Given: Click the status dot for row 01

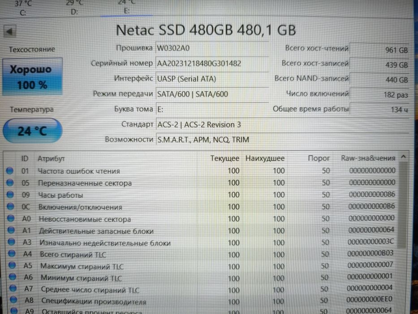Looking at the screenshot, I should [x=10, y=170].
